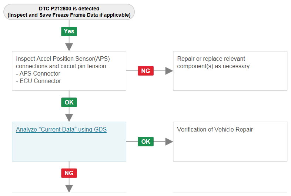
Task: Click the down arrowhead above the Analyze box
Action: pyautogui.click(x=69, y=118)
